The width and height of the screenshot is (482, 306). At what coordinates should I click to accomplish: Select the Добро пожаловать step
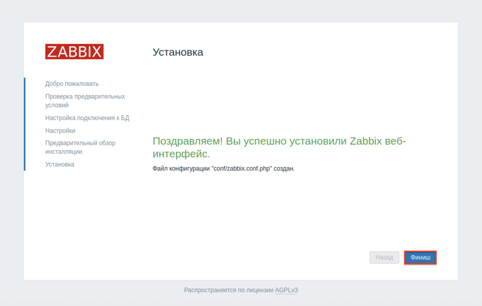coord(72,84)
